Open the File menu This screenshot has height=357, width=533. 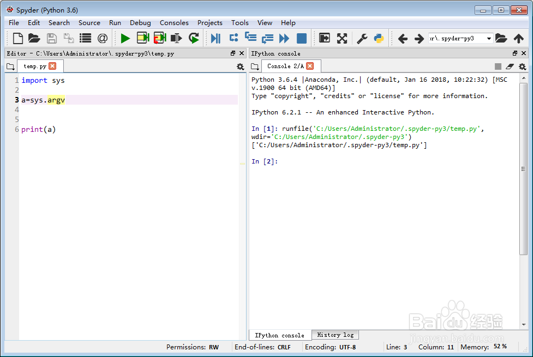click(14, 23)
